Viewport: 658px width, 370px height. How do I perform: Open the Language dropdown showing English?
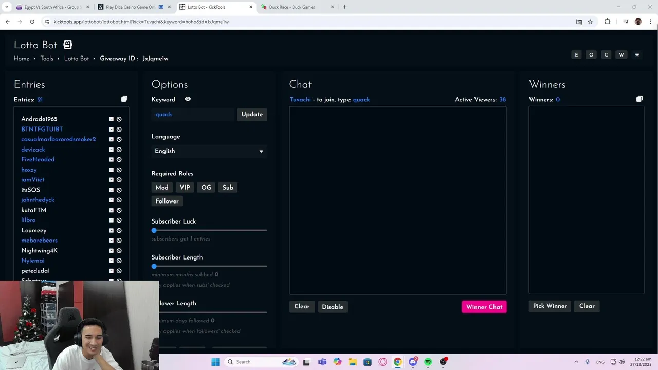(x=209, y=151)
